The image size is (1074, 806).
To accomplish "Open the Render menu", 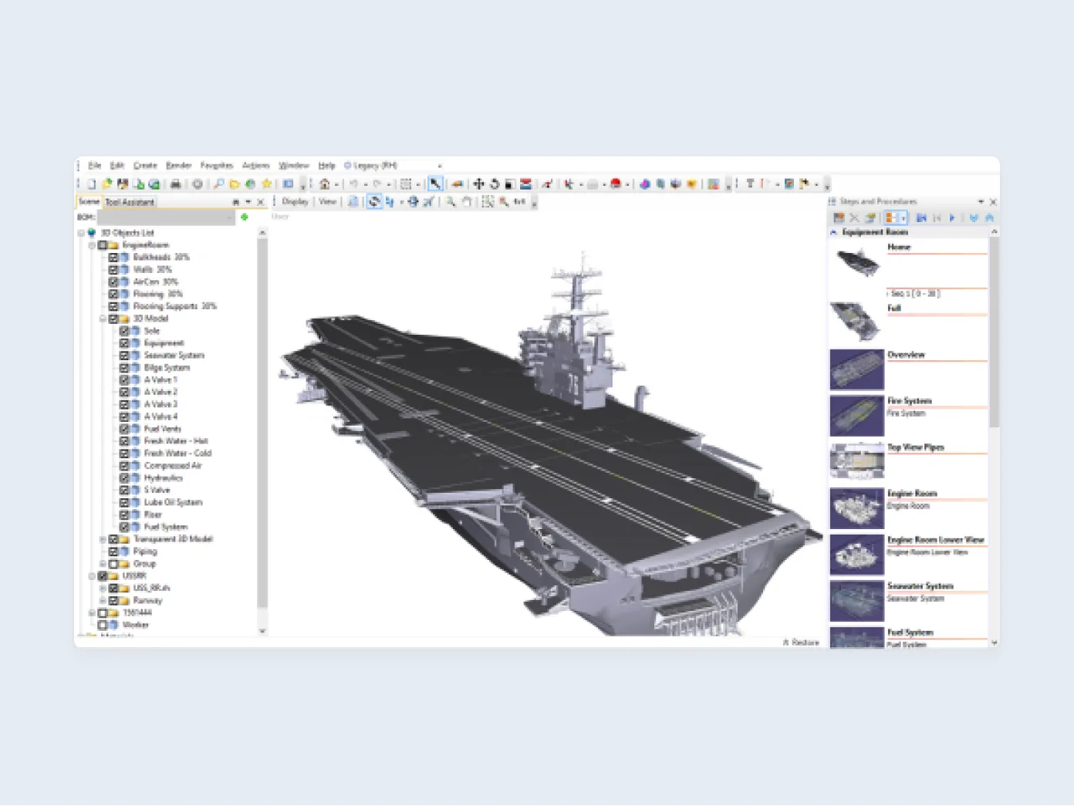I will tap(179, 166).
